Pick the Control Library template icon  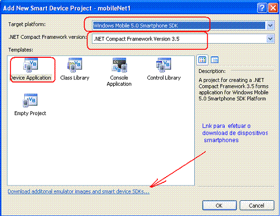tap(164, 65)
